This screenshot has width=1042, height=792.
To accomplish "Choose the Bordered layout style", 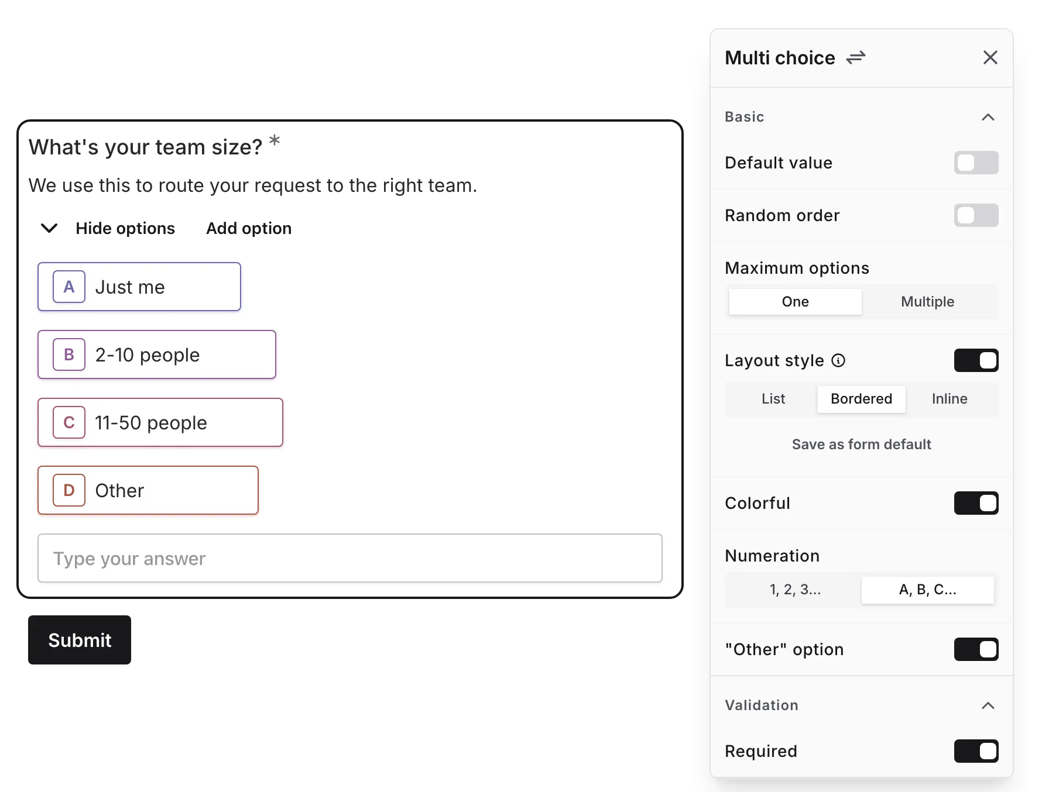I will point(861,399).
